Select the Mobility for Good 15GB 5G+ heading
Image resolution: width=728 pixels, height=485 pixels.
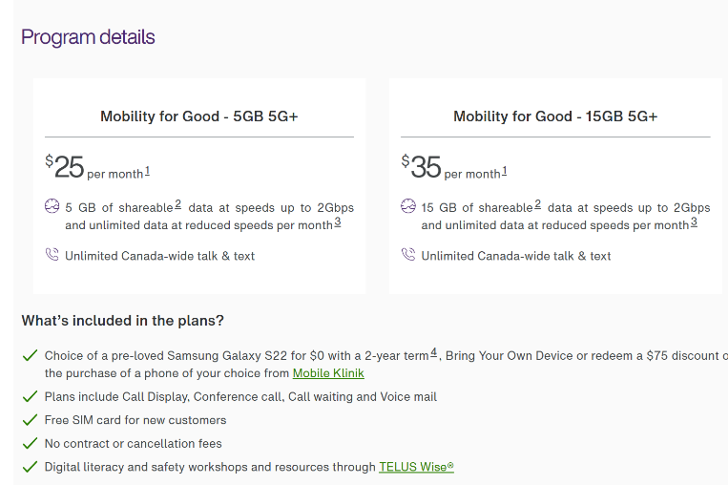coord(555,116)
